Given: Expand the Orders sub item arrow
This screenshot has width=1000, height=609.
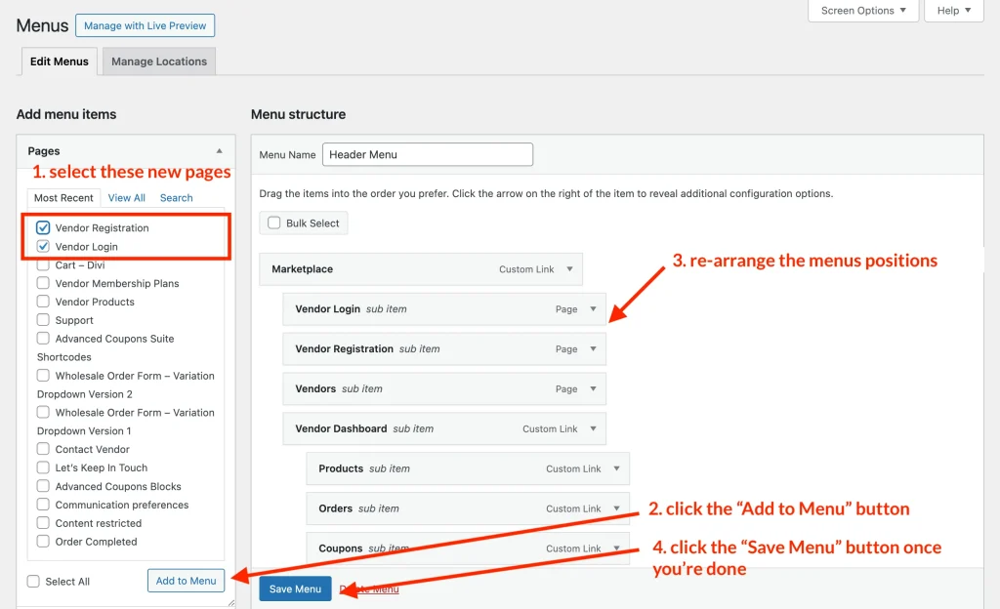Looking at the screenshot, I should coord(616,508).
